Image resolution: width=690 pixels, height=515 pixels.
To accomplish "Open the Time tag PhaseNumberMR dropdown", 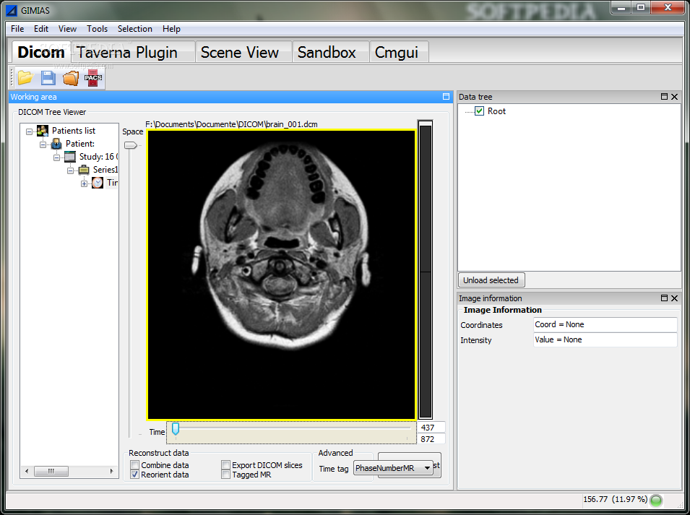I will [x=393, y=468].
